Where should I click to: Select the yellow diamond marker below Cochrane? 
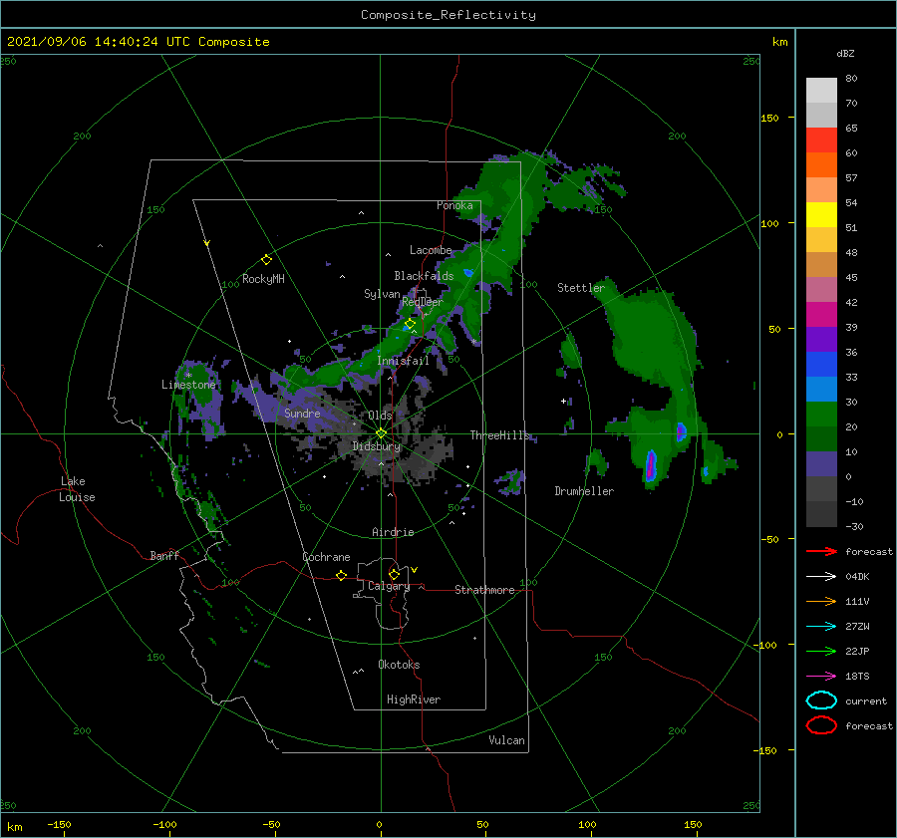click(x=341, y=575)
